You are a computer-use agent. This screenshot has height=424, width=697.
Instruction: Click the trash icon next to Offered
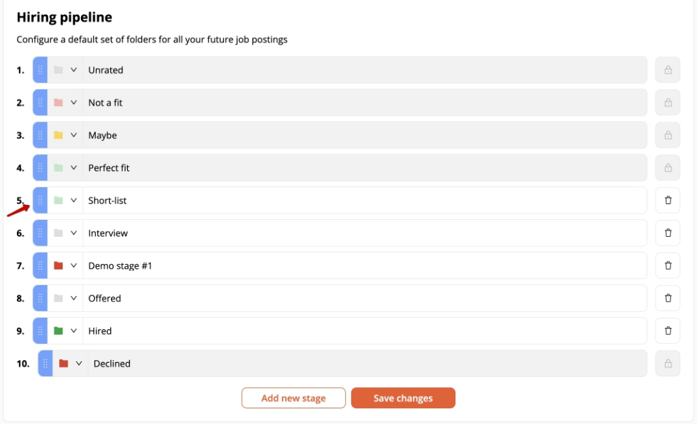[x=668, y=298]
